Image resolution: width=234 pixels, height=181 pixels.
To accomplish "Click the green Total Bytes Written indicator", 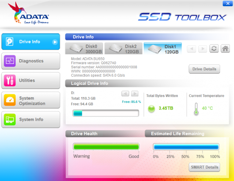I will click(151, 108).
